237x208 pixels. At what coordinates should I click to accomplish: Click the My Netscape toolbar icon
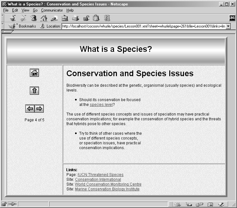65,18
